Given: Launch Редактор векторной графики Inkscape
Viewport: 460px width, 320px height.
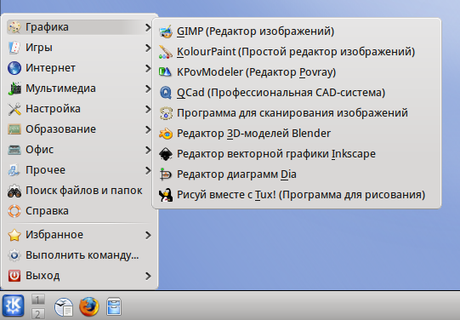Looking at the screenshot, I should 297,154.
